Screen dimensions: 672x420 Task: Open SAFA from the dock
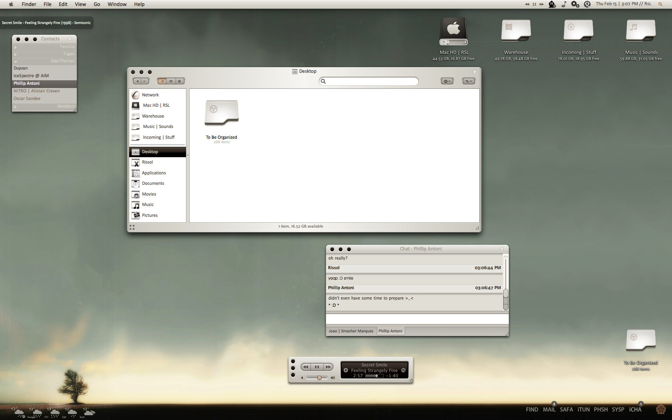566,410
